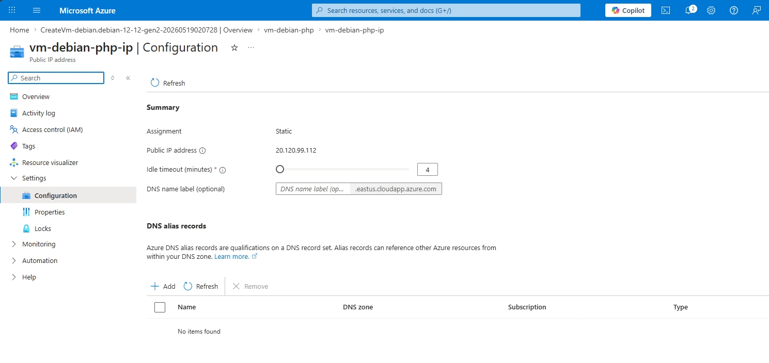
Task: Open portal settings gear icon
Action: tap(711, 10)
